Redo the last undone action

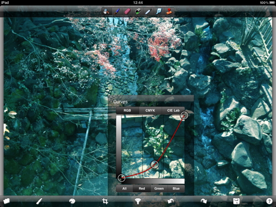click(x=204, y=201)
